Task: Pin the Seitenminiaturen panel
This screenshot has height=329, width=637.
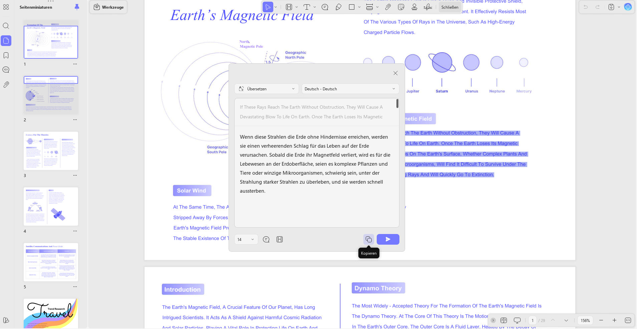Action: click(x=77, y=7)
